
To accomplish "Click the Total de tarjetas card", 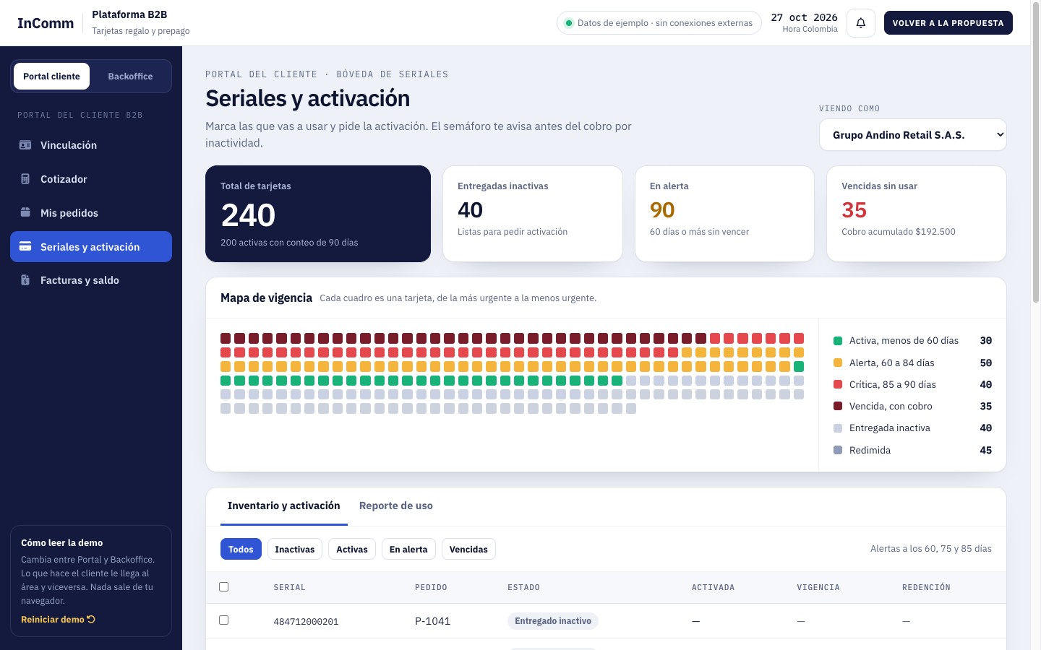I will 318,214.
